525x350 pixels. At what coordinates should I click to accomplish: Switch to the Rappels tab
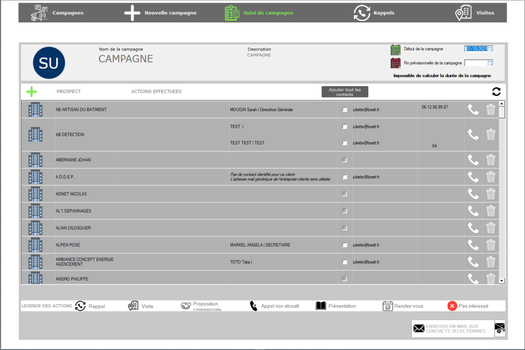pyautogui.click(x=374, y=13)
